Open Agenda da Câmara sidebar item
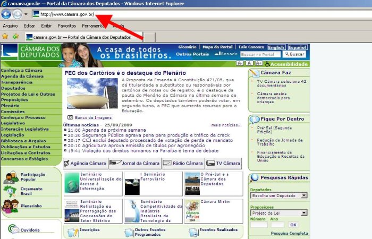The height and width of the screenshot is (239, 372). (22, 76)
